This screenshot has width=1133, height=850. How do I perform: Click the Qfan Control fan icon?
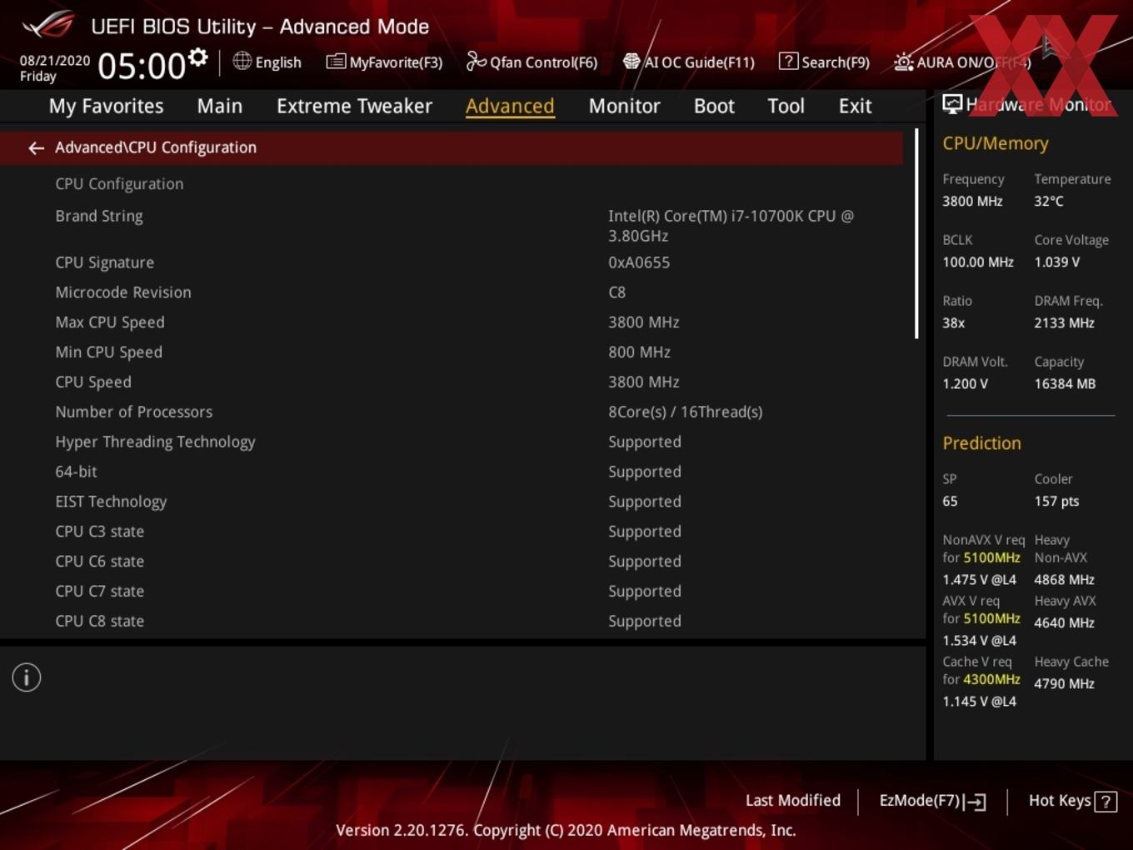click(476, 61)
